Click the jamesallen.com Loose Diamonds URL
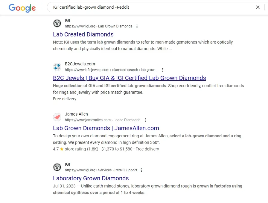 click(103, 120)
